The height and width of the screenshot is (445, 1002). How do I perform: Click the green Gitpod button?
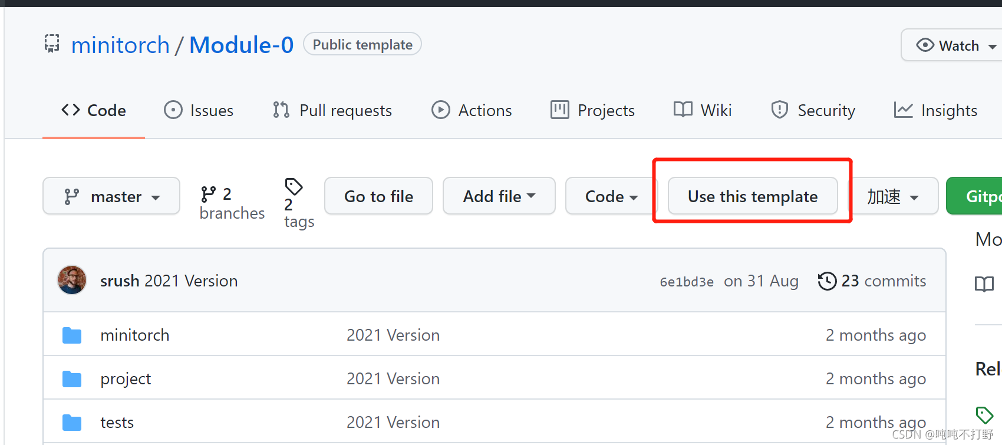974,196
